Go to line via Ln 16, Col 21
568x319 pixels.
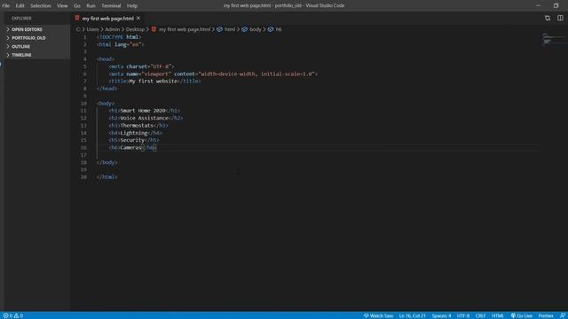coord(412,315)
